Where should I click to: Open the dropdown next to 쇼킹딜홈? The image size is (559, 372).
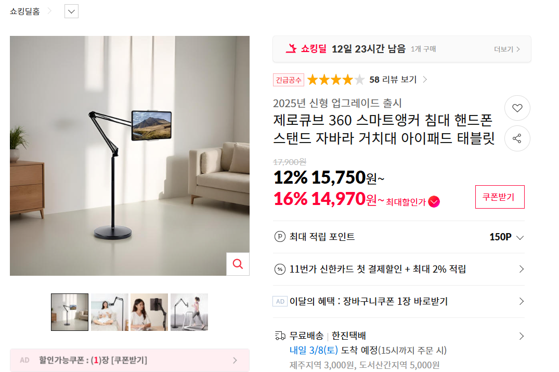coord(71,11)
